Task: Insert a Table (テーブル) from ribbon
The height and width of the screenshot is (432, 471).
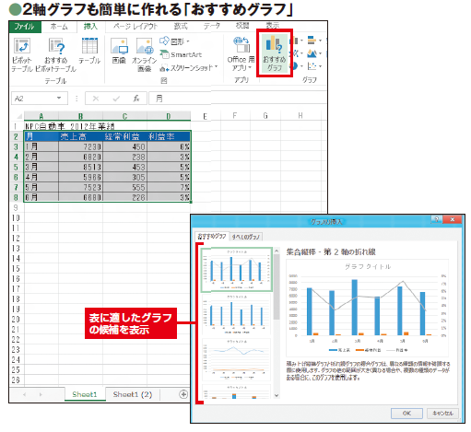Action: point(89,51)
